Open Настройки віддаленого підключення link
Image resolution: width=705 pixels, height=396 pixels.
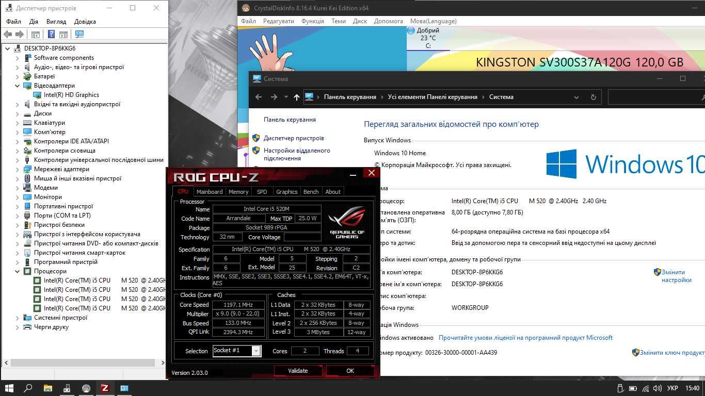click(x=297, y=154)
